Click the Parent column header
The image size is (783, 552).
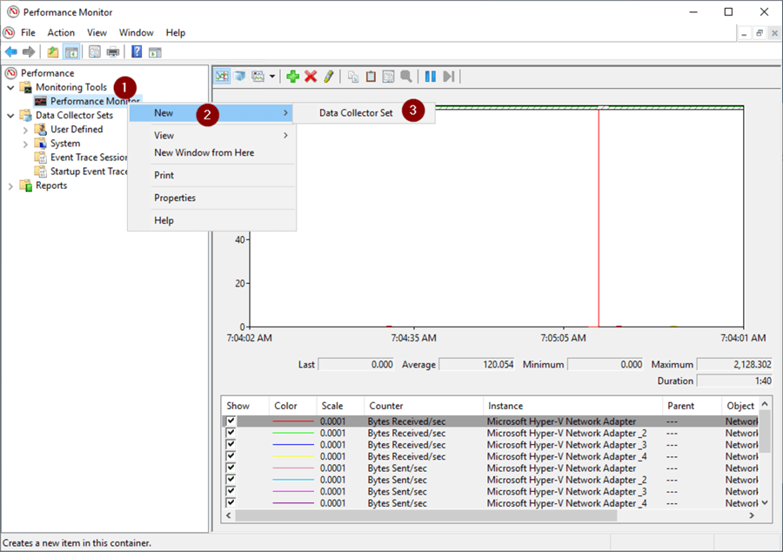tap(692, 406)
